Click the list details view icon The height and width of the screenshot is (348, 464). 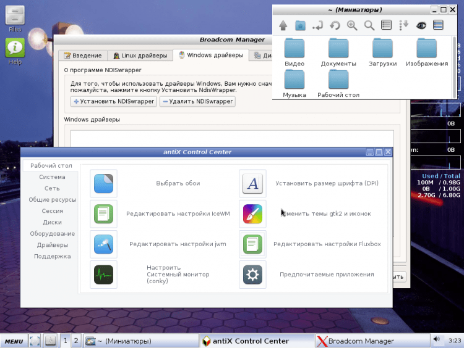tap(439, 25)
